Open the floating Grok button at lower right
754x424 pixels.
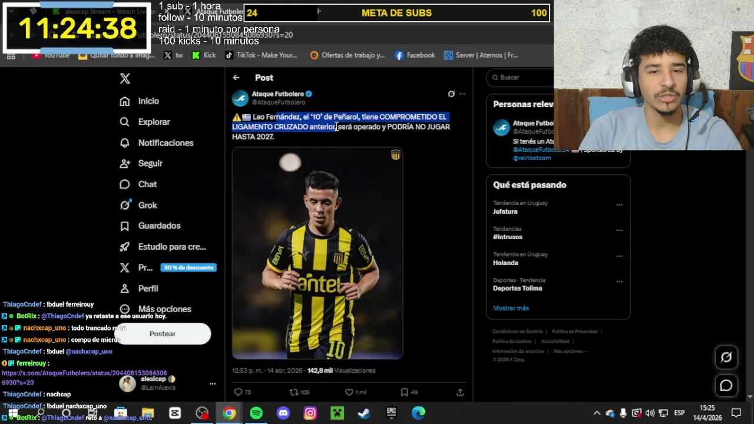[726, 357]
